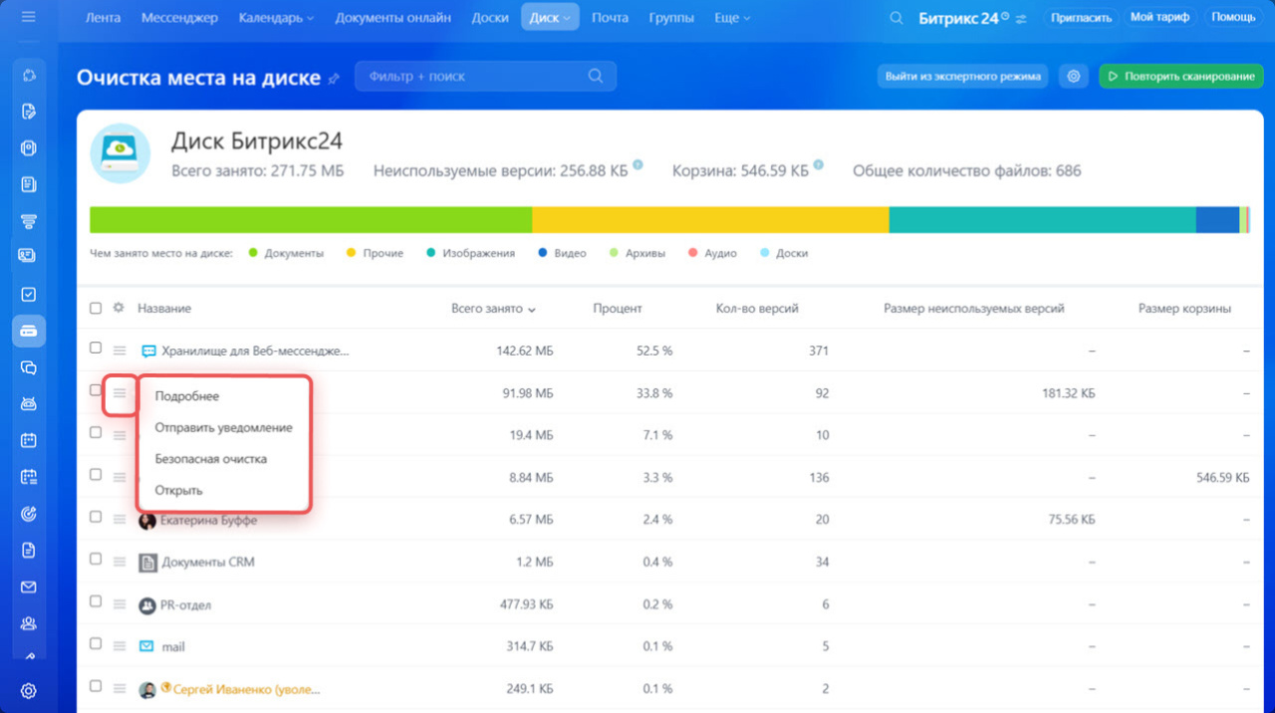Screen dimensions: 1275x713
Task: Select the Екатерина Буффе row checkbox
Action: pyautogui.click(x=96, y=517)
